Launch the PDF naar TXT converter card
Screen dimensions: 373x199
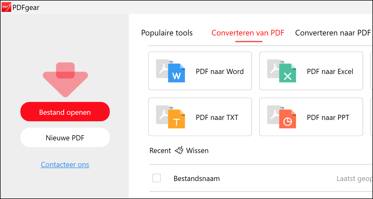tap(200, 117)
